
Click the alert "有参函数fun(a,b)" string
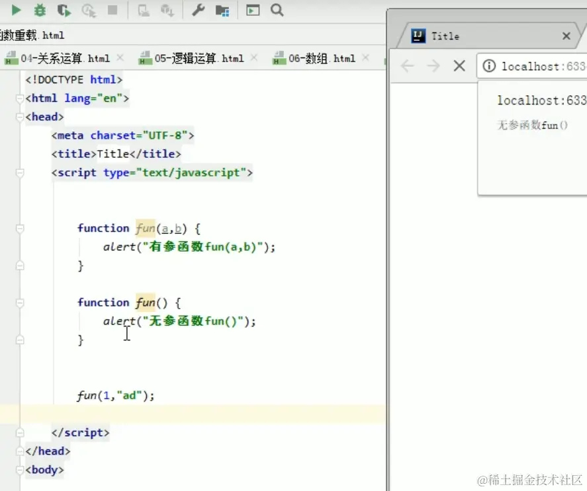[202, 246]
